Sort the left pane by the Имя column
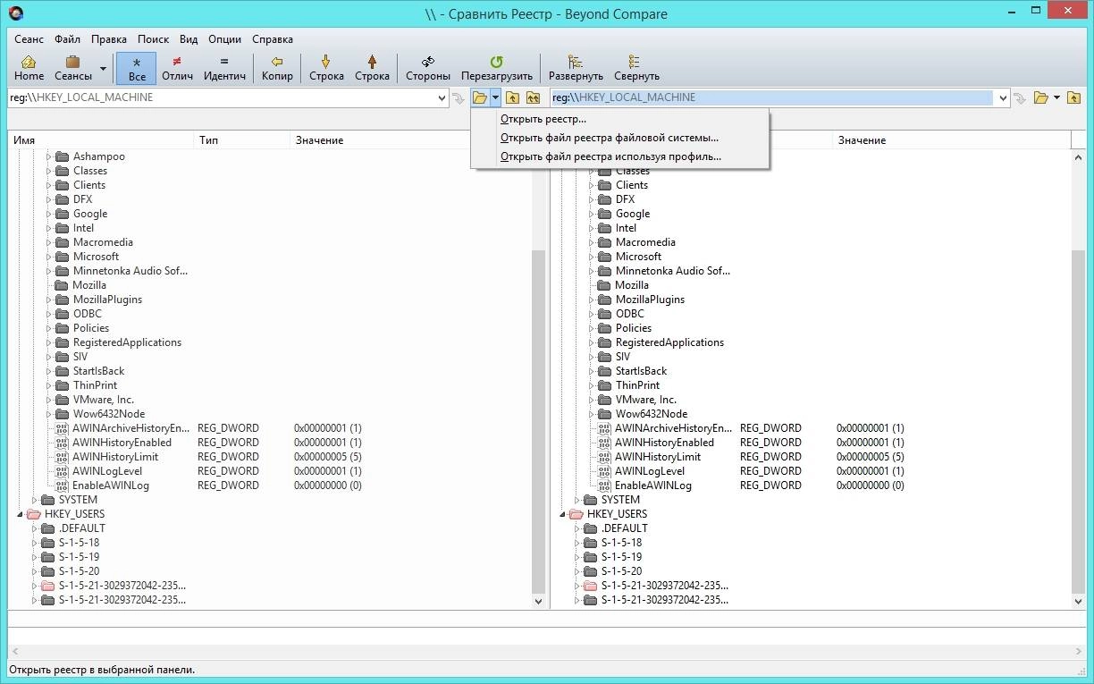 pos(101,140)
